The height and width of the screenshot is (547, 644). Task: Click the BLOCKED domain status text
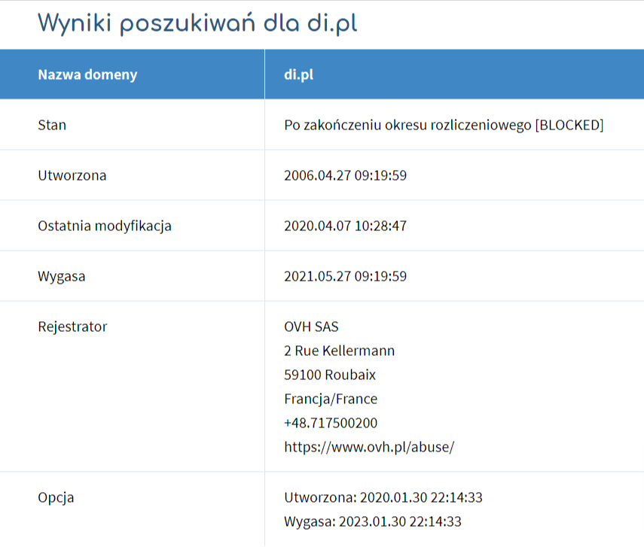[x=444, y=125]
